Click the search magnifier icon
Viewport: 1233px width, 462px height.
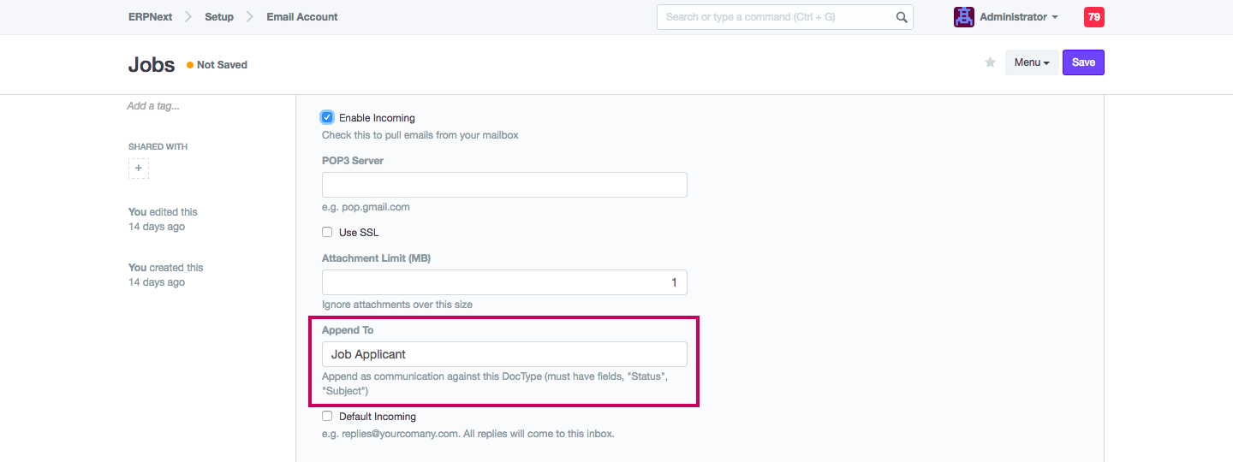(x=902, y=17)
